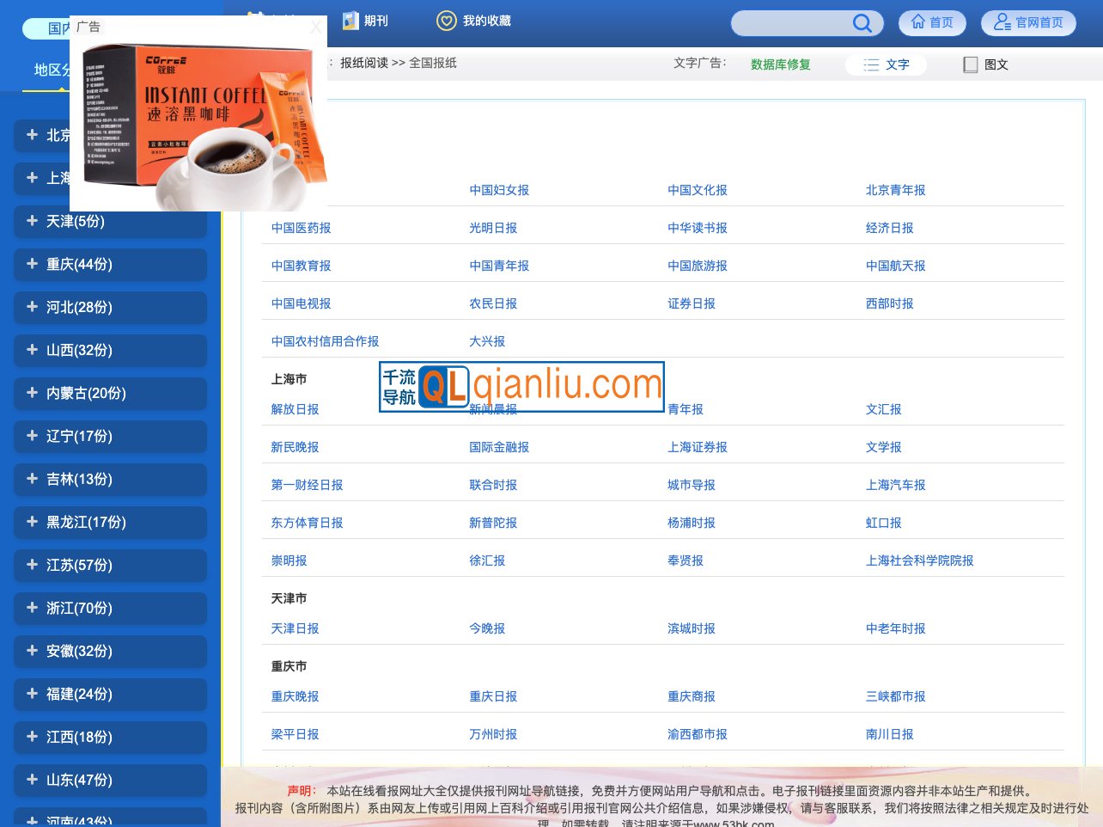Open the 数据库修复 advertisement link
The height and width of the screenshot is (827, 1103).
point(778,64)
